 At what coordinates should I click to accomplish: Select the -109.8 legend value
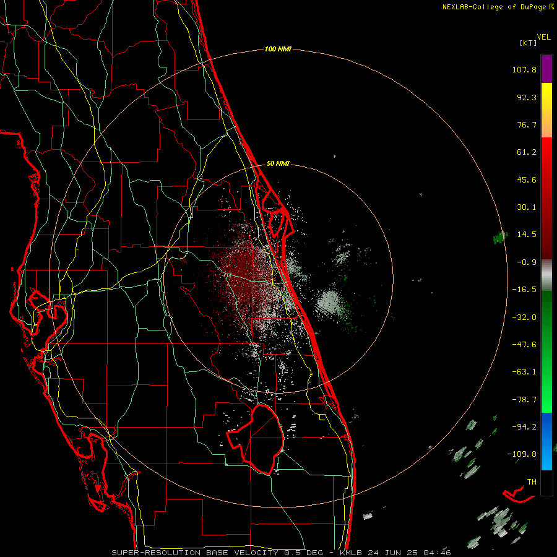[522, 454]
